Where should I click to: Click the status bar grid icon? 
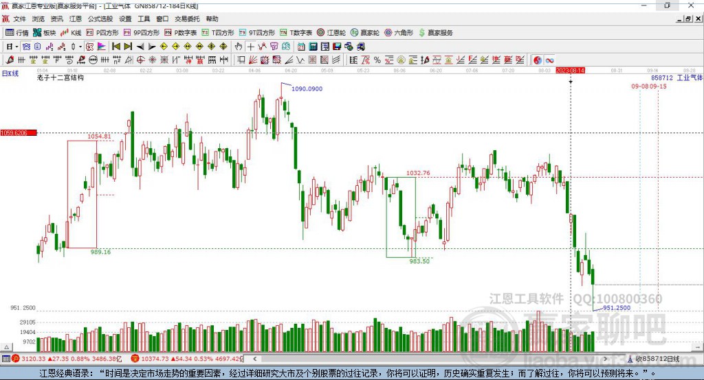coord(5,359)
